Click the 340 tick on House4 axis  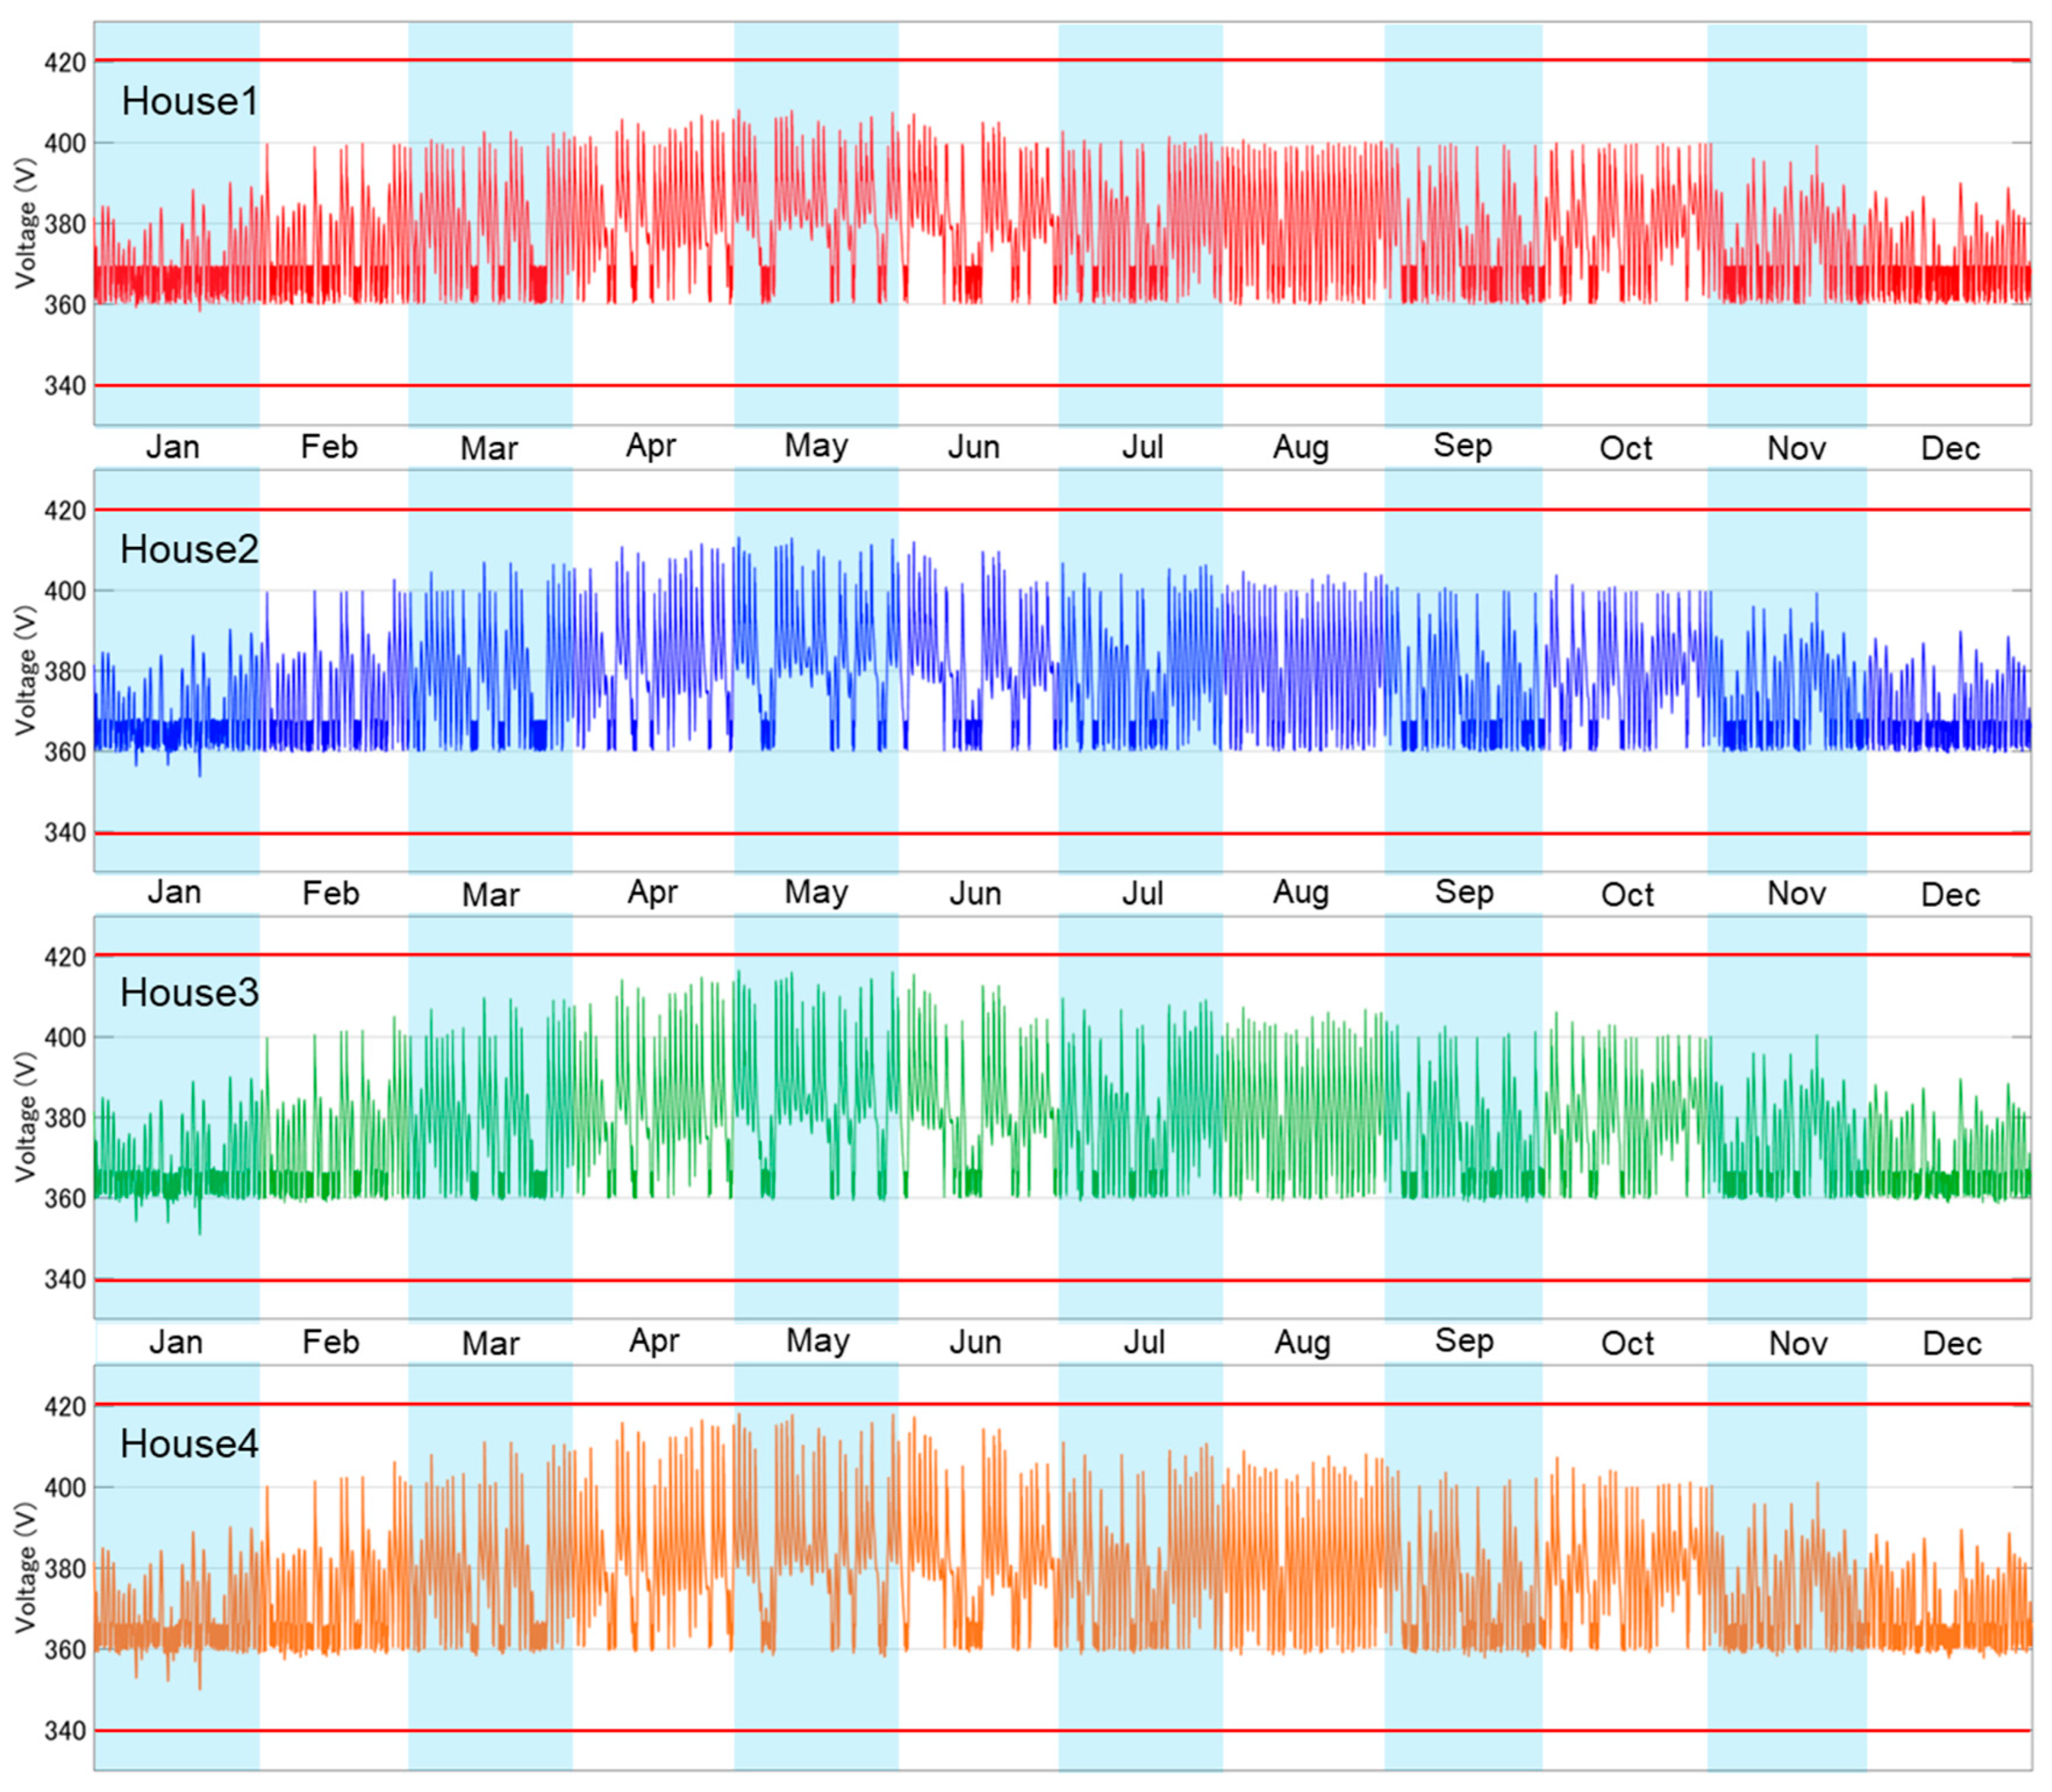(x=64, y=1731)
